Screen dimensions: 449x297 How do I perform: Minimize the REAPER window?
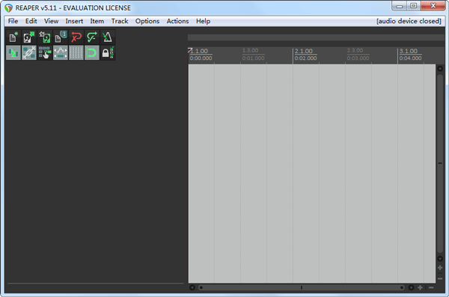(x=400, y=5)
